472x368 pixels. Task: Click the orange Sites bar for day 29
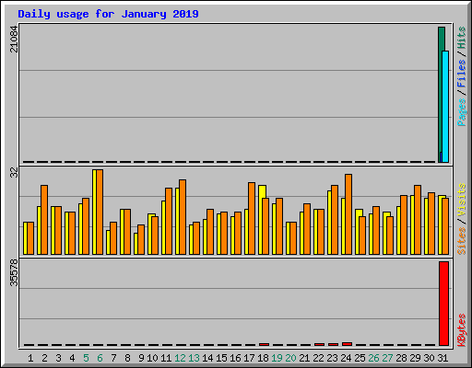418,220
